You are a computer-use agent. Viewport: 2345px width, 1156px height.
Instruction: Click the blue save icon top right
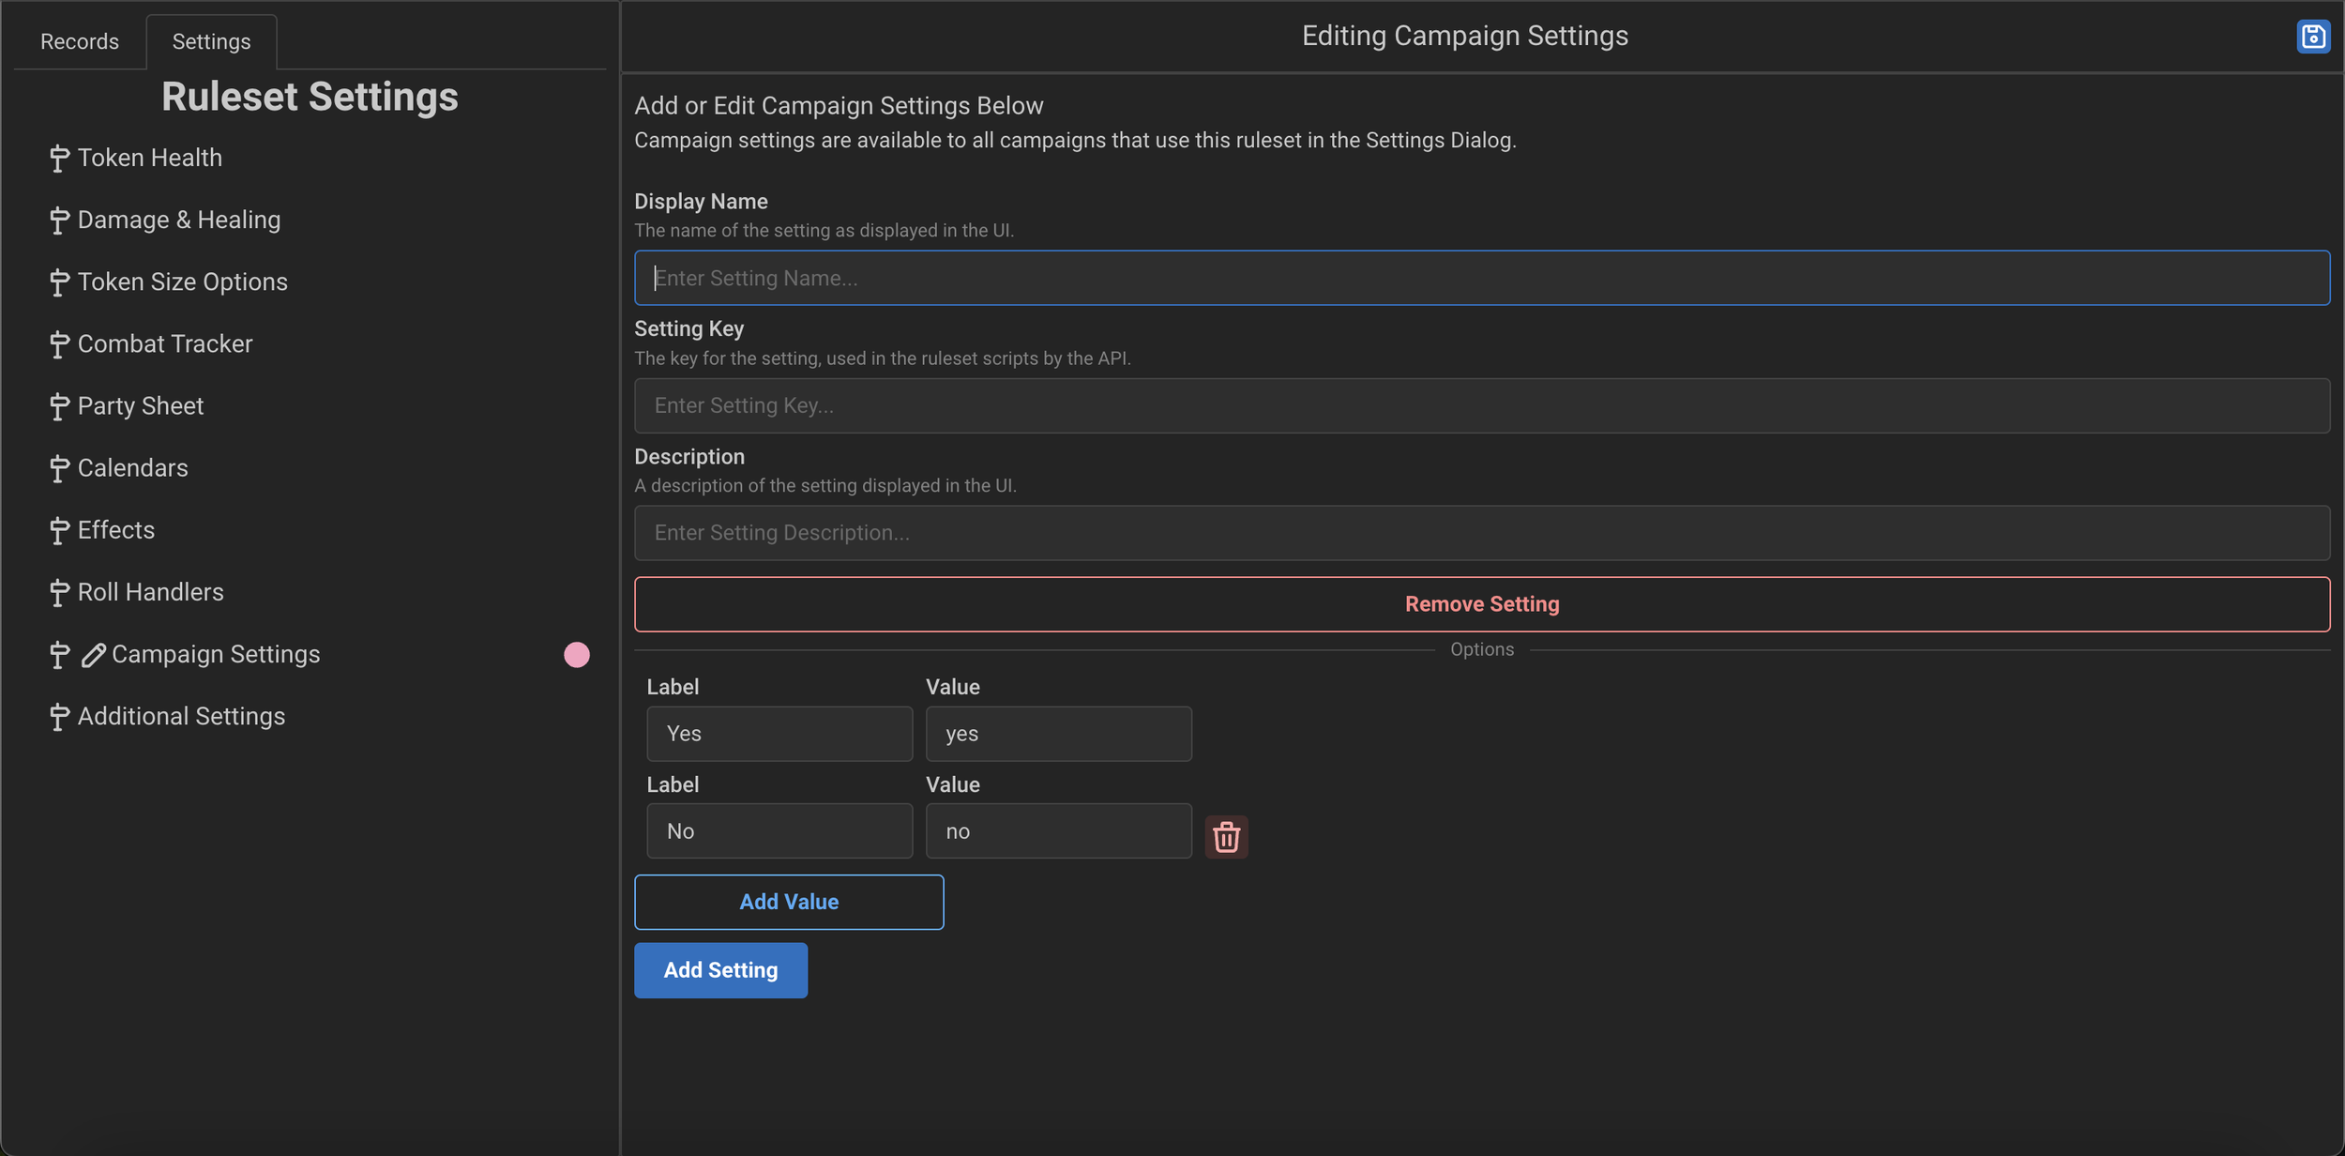2314,37
